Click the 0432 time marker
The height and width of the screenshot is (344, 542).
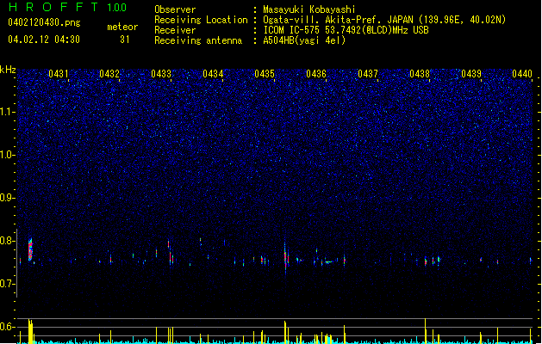(x=109, y=74)
